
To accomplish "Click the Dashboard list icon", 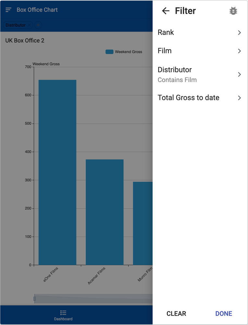I will pyautogui.click(x=63, y=313).
